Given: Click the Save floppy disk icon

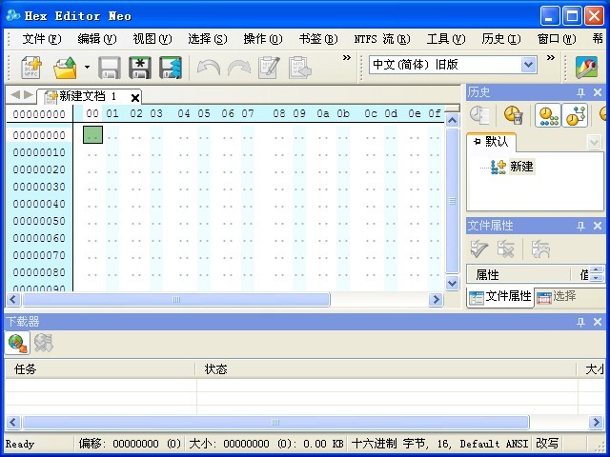Looking at the screenshot, I should point(109,68).
